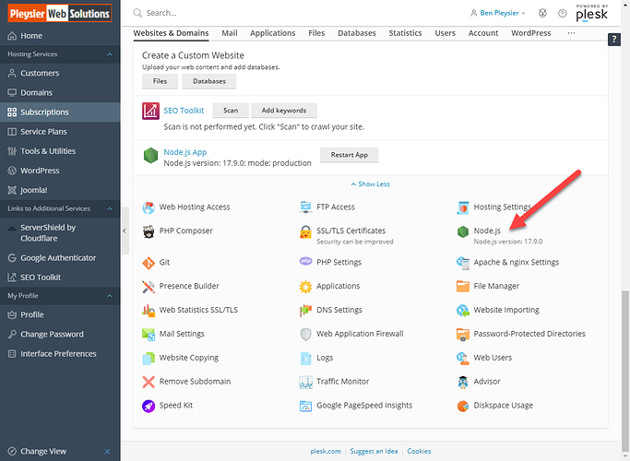Screen dimensions: 630x461
Task: Collapse tools with Show Less
Action: coord(370,183)
